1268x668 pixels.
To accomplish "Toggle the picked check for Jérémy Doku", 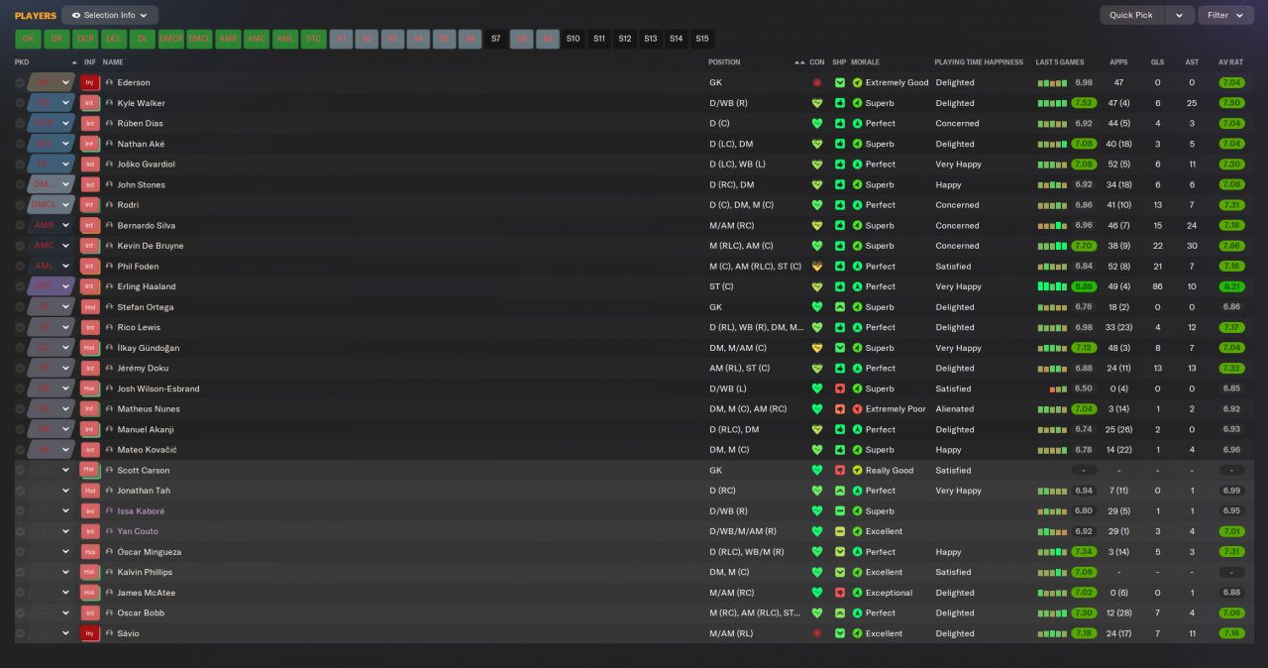I will coord(20,368).
